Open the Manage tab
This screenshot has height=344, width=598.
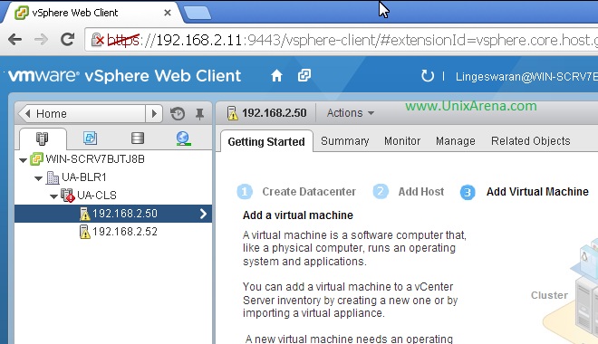pyautogui.click(x=456, y=141)
